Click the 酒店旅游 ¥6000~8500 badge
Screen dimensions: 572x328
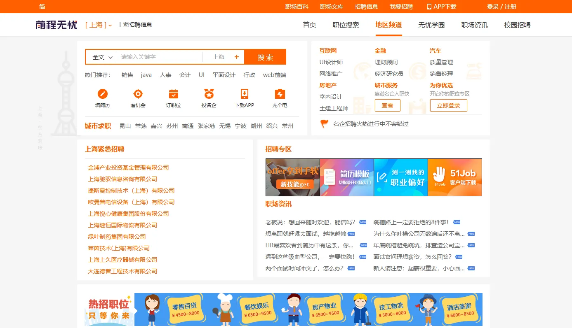click(460, 310)
